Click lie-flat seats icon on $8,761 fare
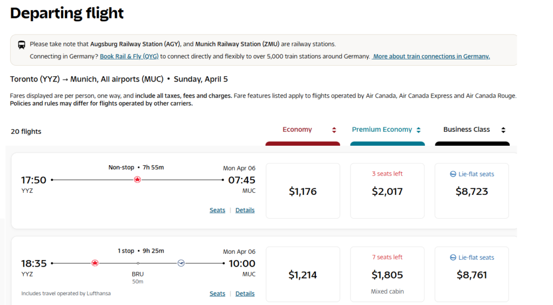553x305 pixels. tap(453, 258)
